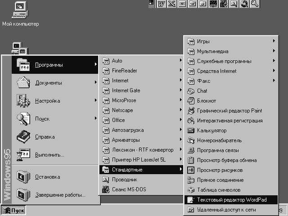Viewport: 288px width, 216px height.
Task: Click the magnifier-over-folder icon on shortcut bar
Action: (x=234, y=4)
